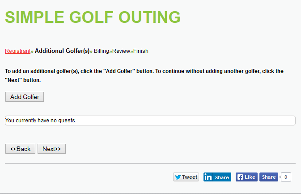Click the Facebook Like label
The image size is (301, 194).
[x=250, y=177]
